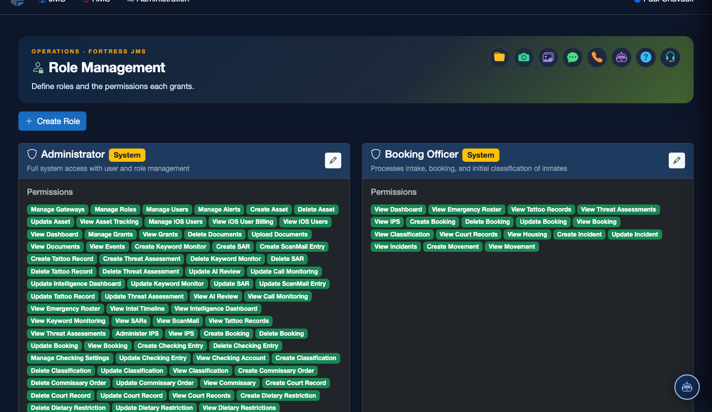
Task: Click the blue help question mark icon
Action: click(x=646, y=57)
